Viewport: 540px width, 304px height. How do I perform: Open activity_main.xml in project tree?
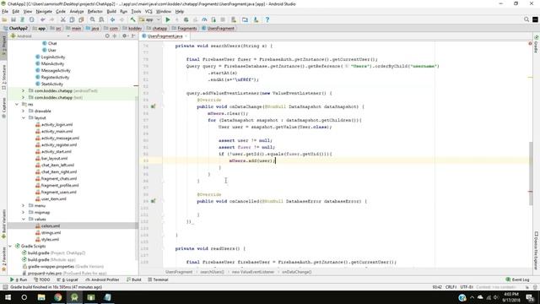pyautogui.click(x=57, y=132)
